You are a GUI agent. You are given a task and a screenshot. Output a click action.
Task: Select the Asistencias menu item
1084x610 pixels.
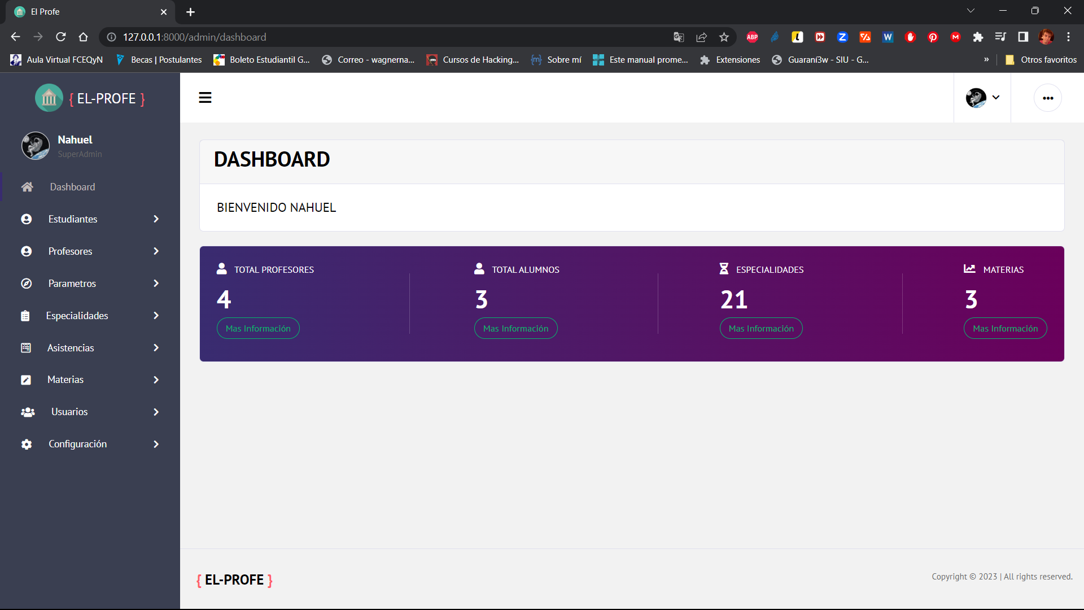click(x=71, y=348)
